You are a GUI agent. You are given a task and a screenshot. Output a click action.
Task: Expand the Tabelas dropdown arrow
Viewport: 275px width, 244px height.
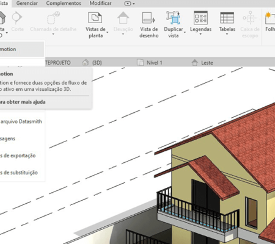(x=227, y=34)
